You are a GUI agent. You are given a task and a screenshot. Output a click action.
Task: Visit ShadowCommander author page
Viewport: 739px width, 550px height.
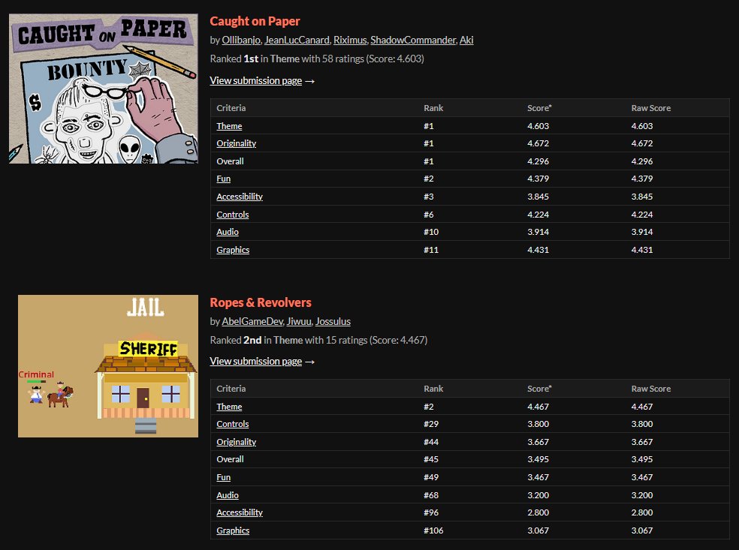point(413,40)
